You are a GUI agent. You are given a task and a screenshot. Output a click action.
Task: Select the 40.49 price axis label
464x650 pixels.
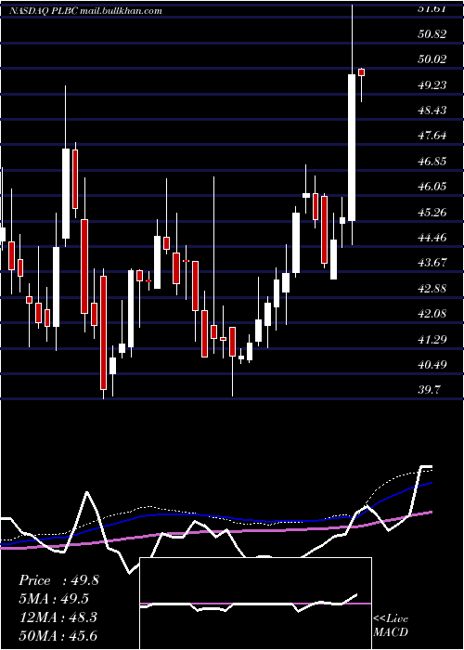[432, 365]
